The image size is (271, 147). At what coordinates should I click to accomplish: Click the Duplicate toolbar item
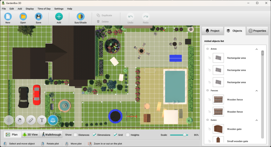(104, 15)
